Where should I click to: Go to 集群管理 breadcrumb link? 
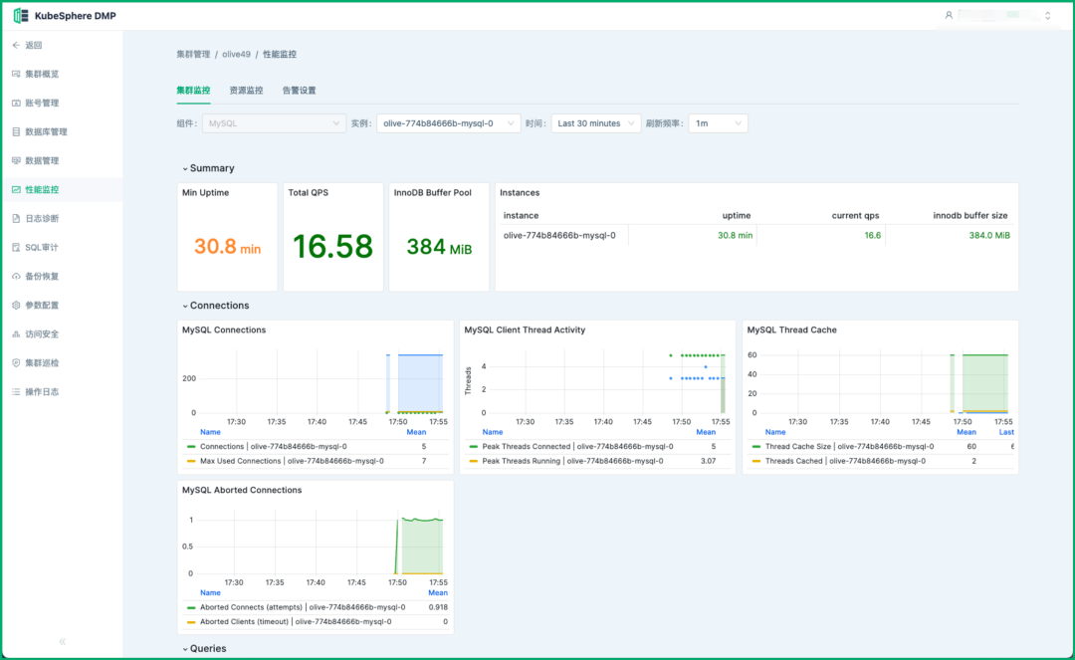193,54
